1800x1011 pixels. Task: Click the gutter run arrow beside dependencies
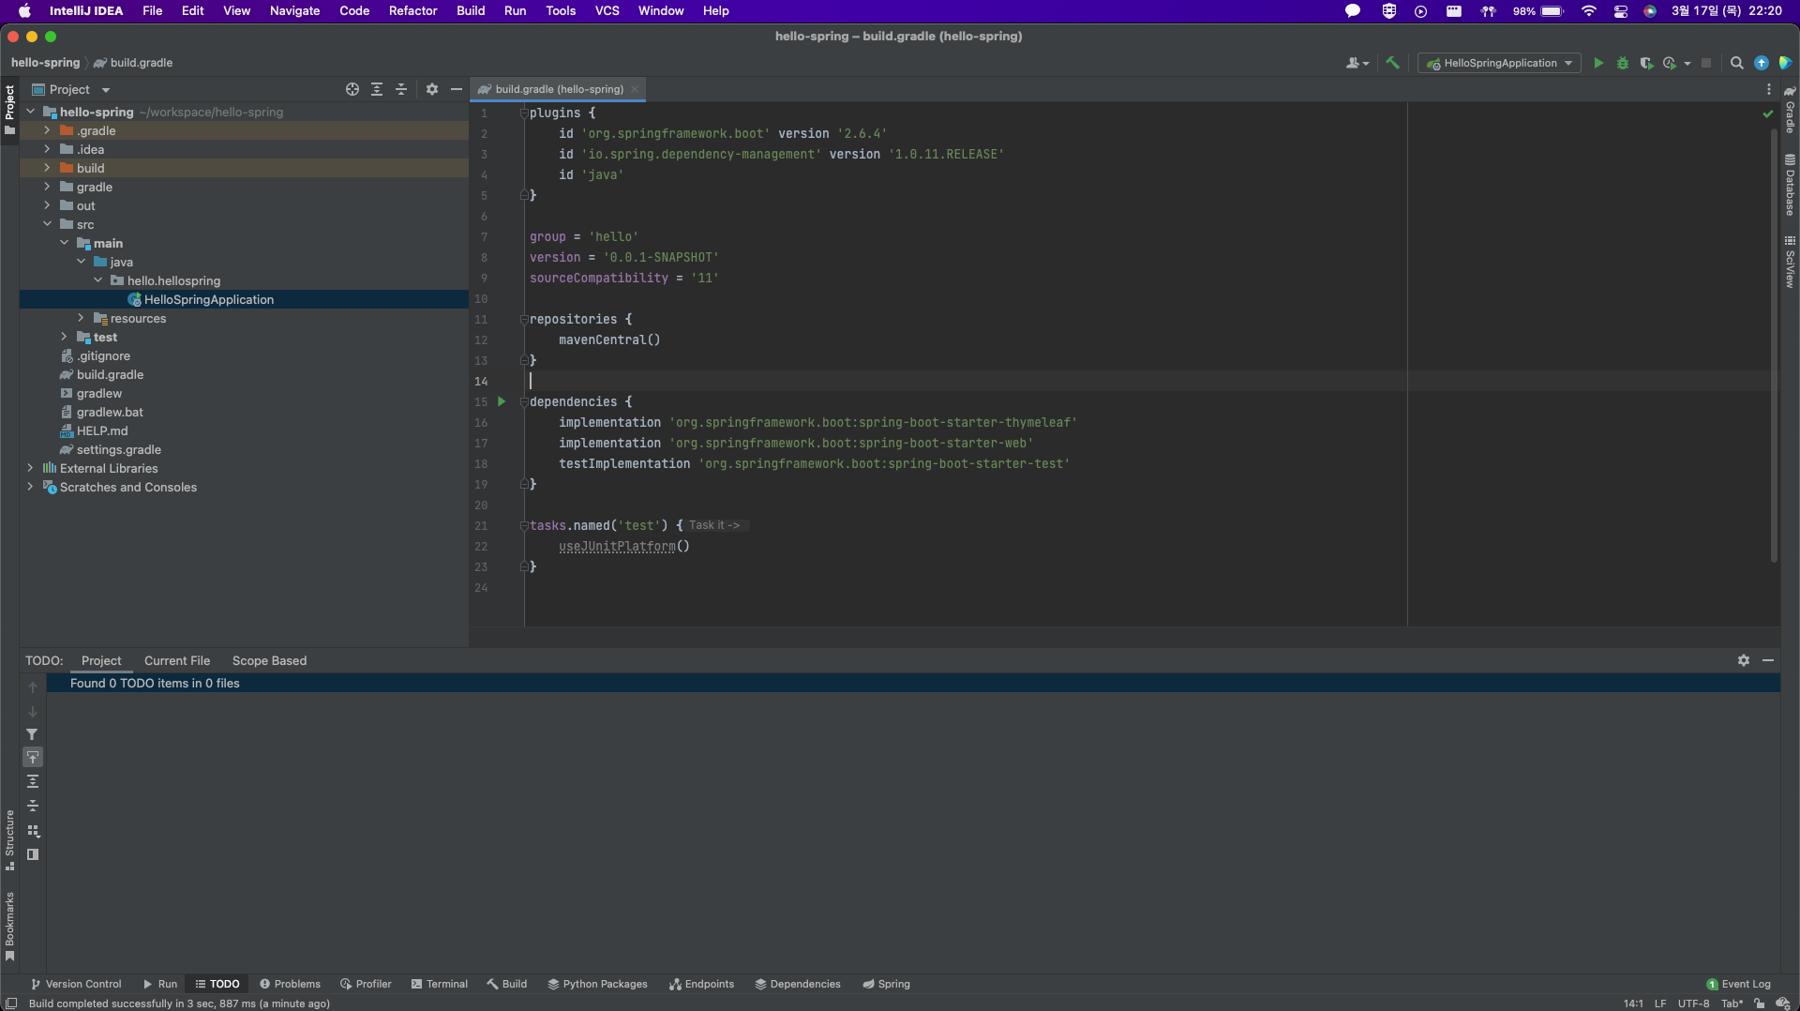tap(502, 401)
